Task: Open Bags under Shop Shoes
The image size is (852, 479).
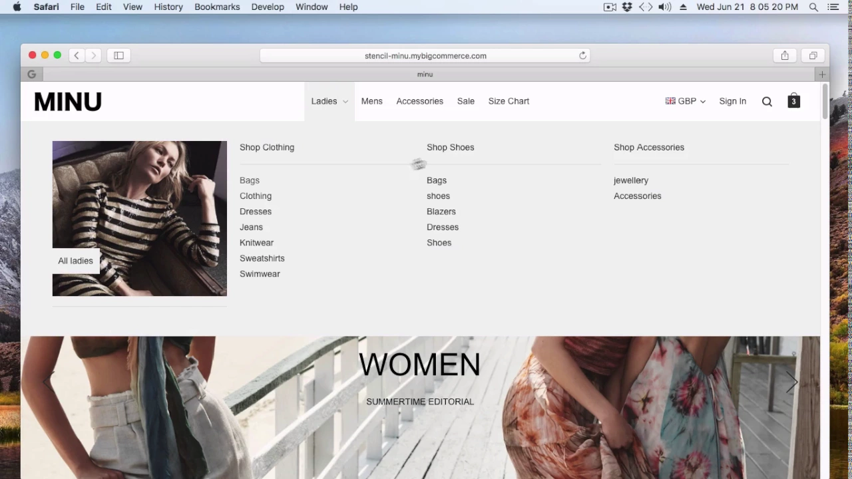Action: pos(437,180)
